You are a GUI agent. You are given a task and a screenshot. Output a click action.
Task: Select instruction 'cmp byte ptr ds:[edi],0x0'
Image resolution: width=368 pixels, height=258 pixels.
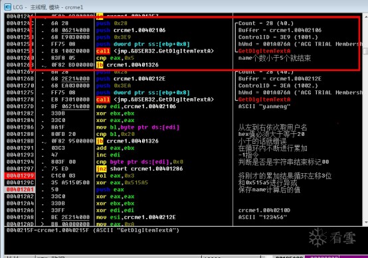click(139, 162)
